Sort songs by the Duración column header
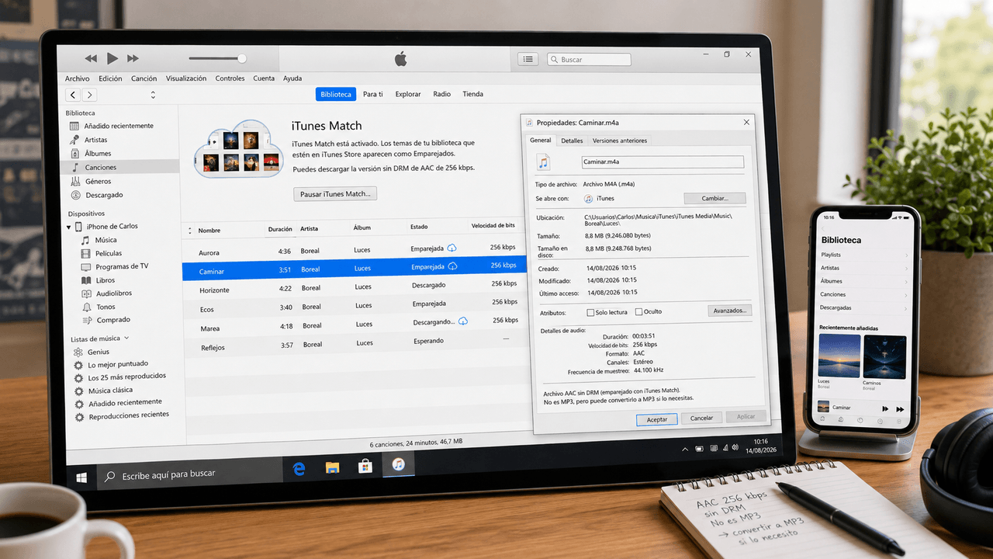Screen dimensions: 993x559 click(x=280, y=229)
